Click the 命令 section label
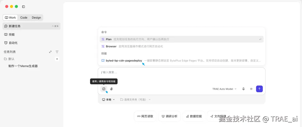 point(104,32)
